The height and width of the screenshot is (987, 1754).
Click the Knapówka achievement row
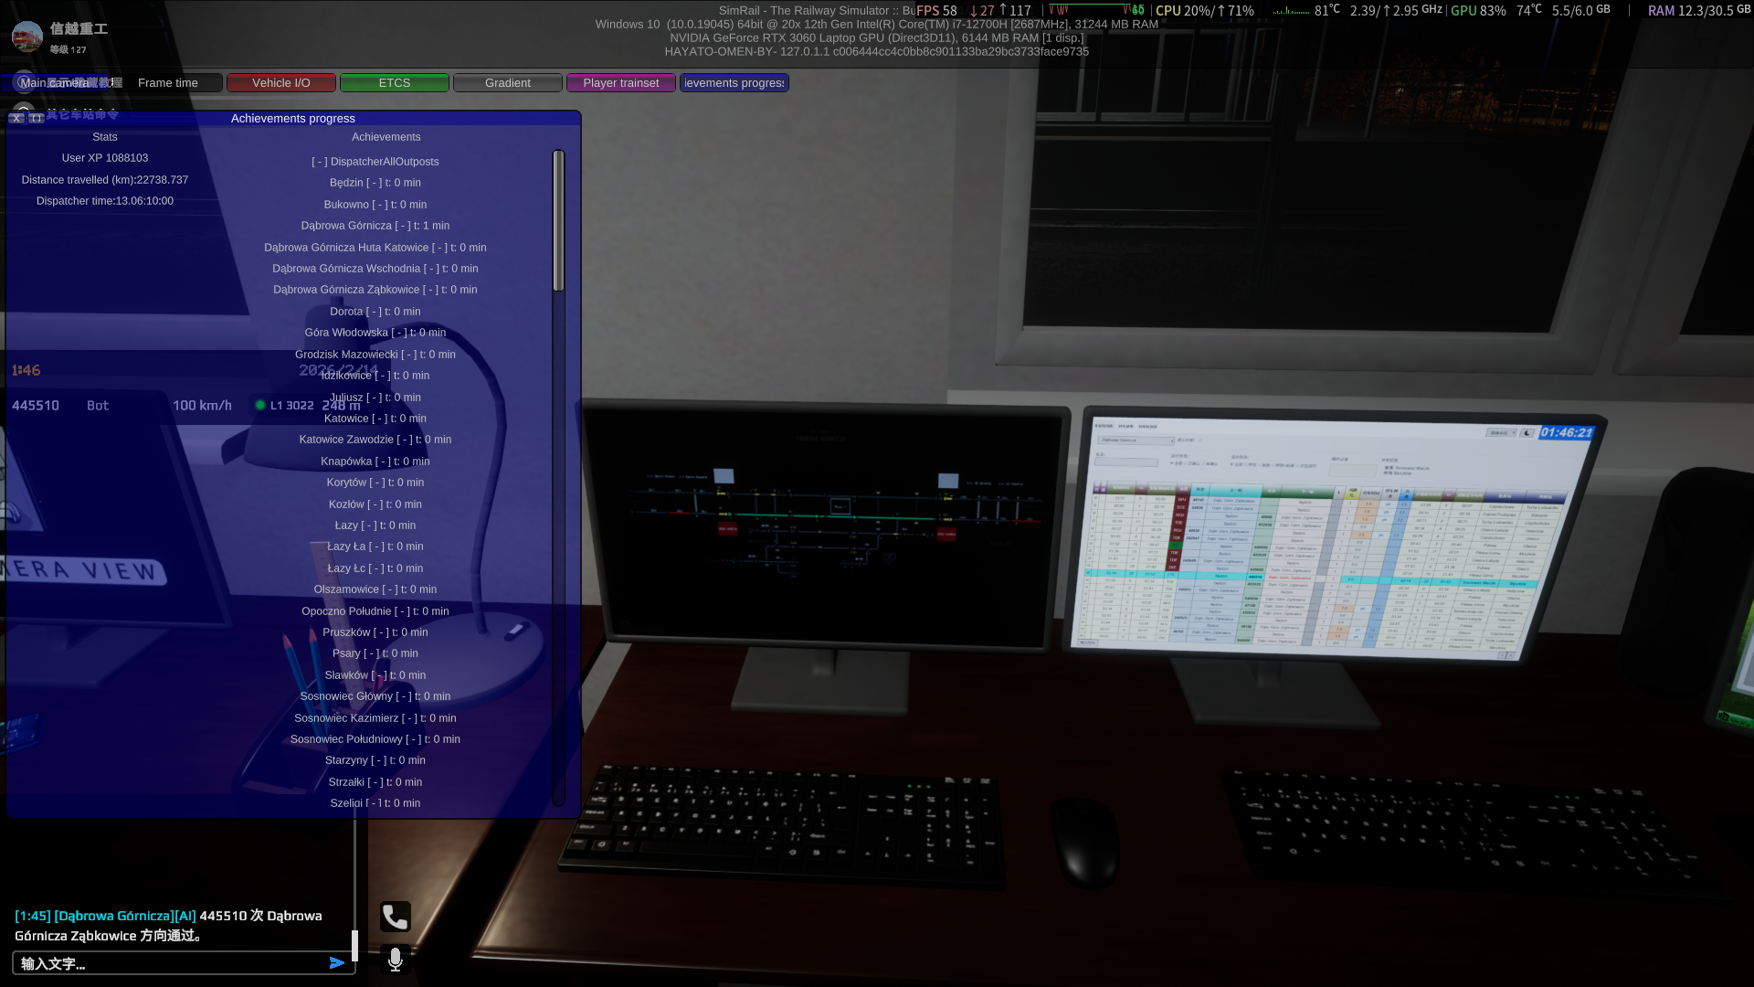(x=375, y=462)
